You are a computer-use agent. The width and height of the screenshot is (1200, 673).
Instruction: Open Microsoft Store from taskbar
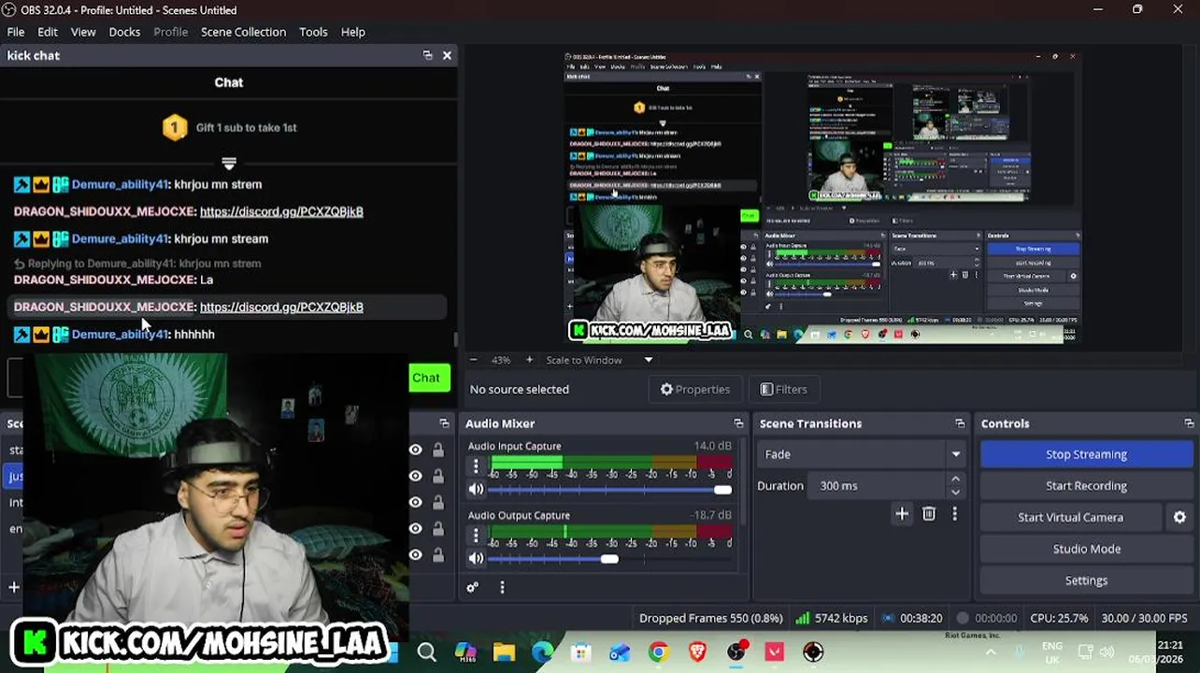[581, 652]
